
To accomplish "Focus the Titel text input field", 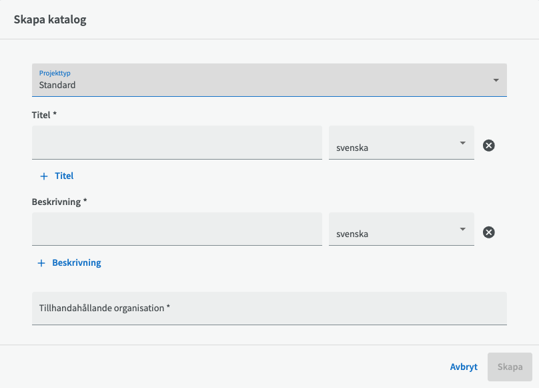I will tap(177, 142).
